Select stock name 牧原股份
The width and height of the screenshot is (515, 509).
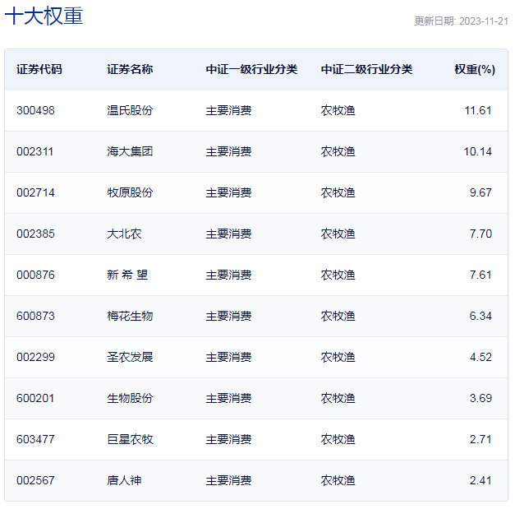(x=130, y=192)
